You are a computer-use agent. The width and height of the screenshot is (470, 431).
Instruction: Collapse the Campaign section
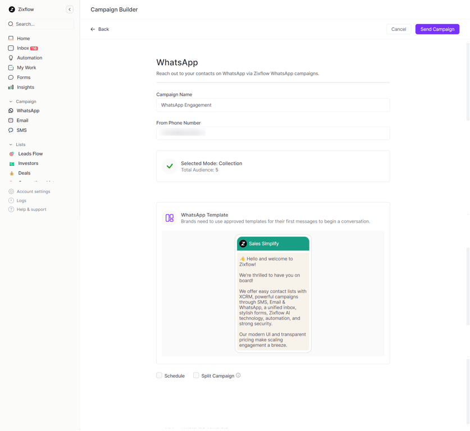(11, 101)
